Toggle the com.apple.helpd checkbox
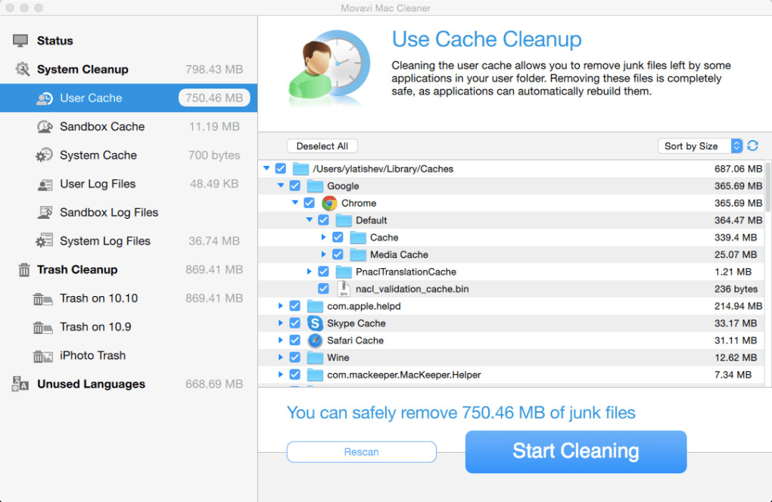 click(295, 306)
